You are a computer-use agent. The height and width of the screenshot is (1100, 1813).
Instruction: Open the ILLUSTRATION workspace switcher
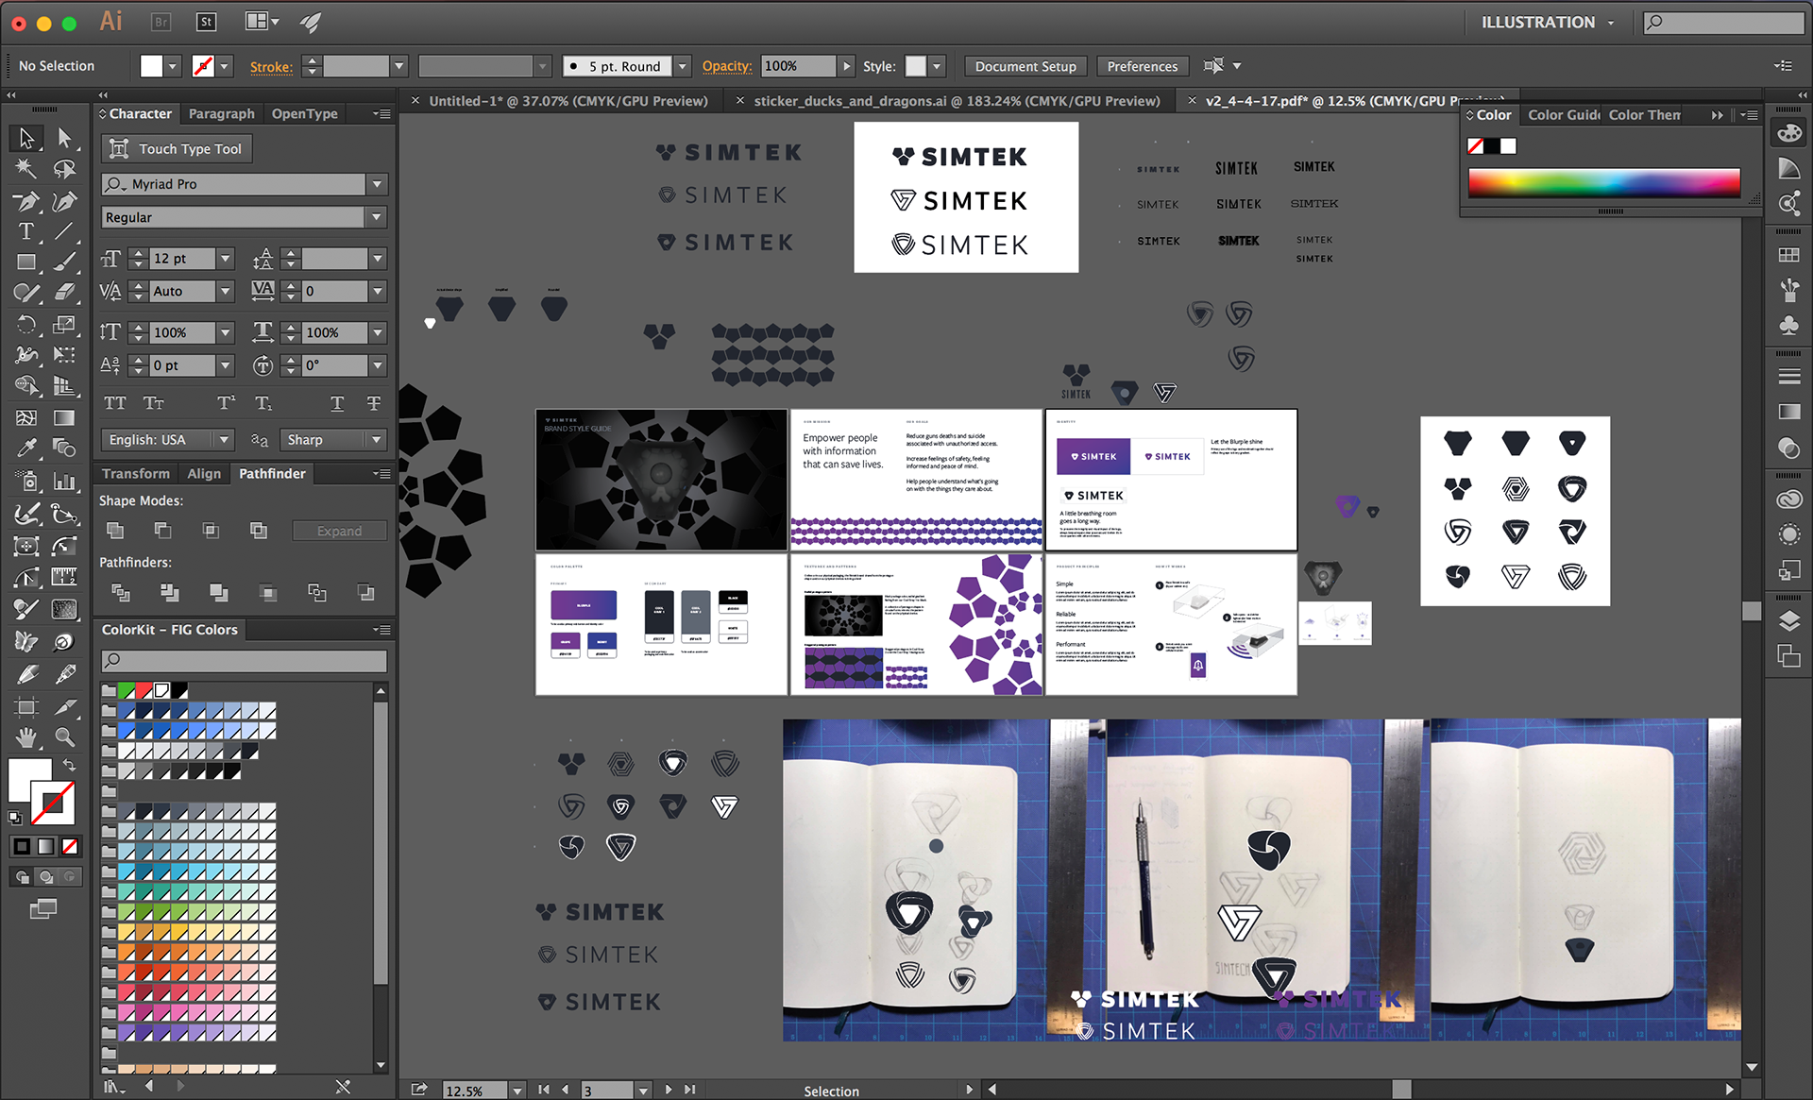coord(1547,22)
